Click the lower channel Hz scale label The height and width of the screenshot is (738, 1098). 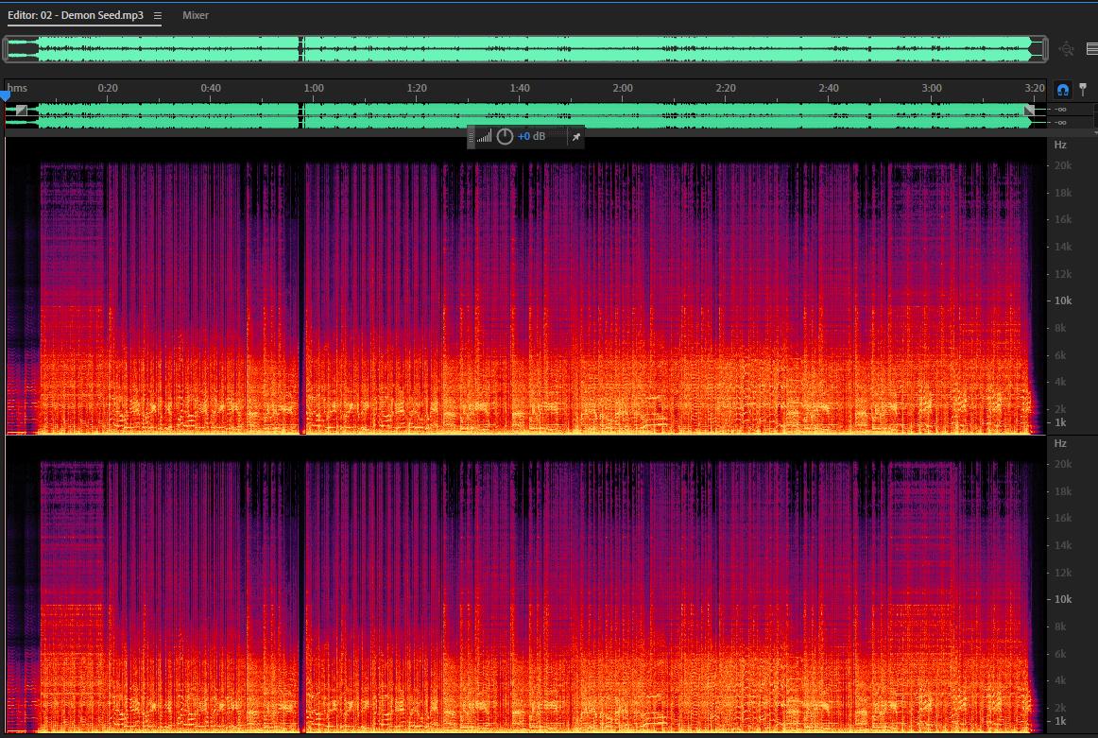pyautogui.click(x=1060, y=443)
